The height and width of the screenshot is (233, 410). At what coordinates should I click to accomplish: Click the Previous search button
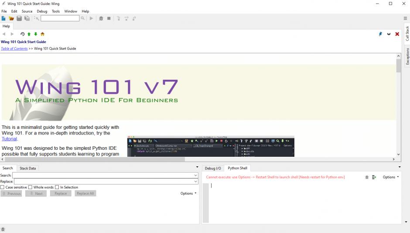pyautogui.click(x=11, y=193)
